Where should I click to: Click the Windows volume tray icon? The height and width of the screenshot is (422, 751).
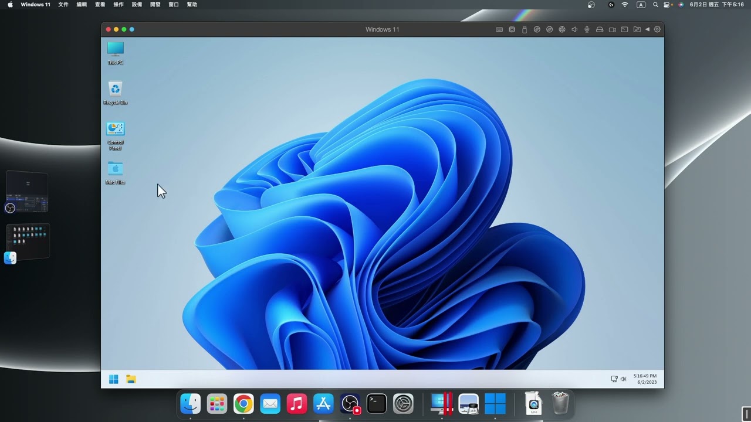pyautogui.click(x=623, y=379)
